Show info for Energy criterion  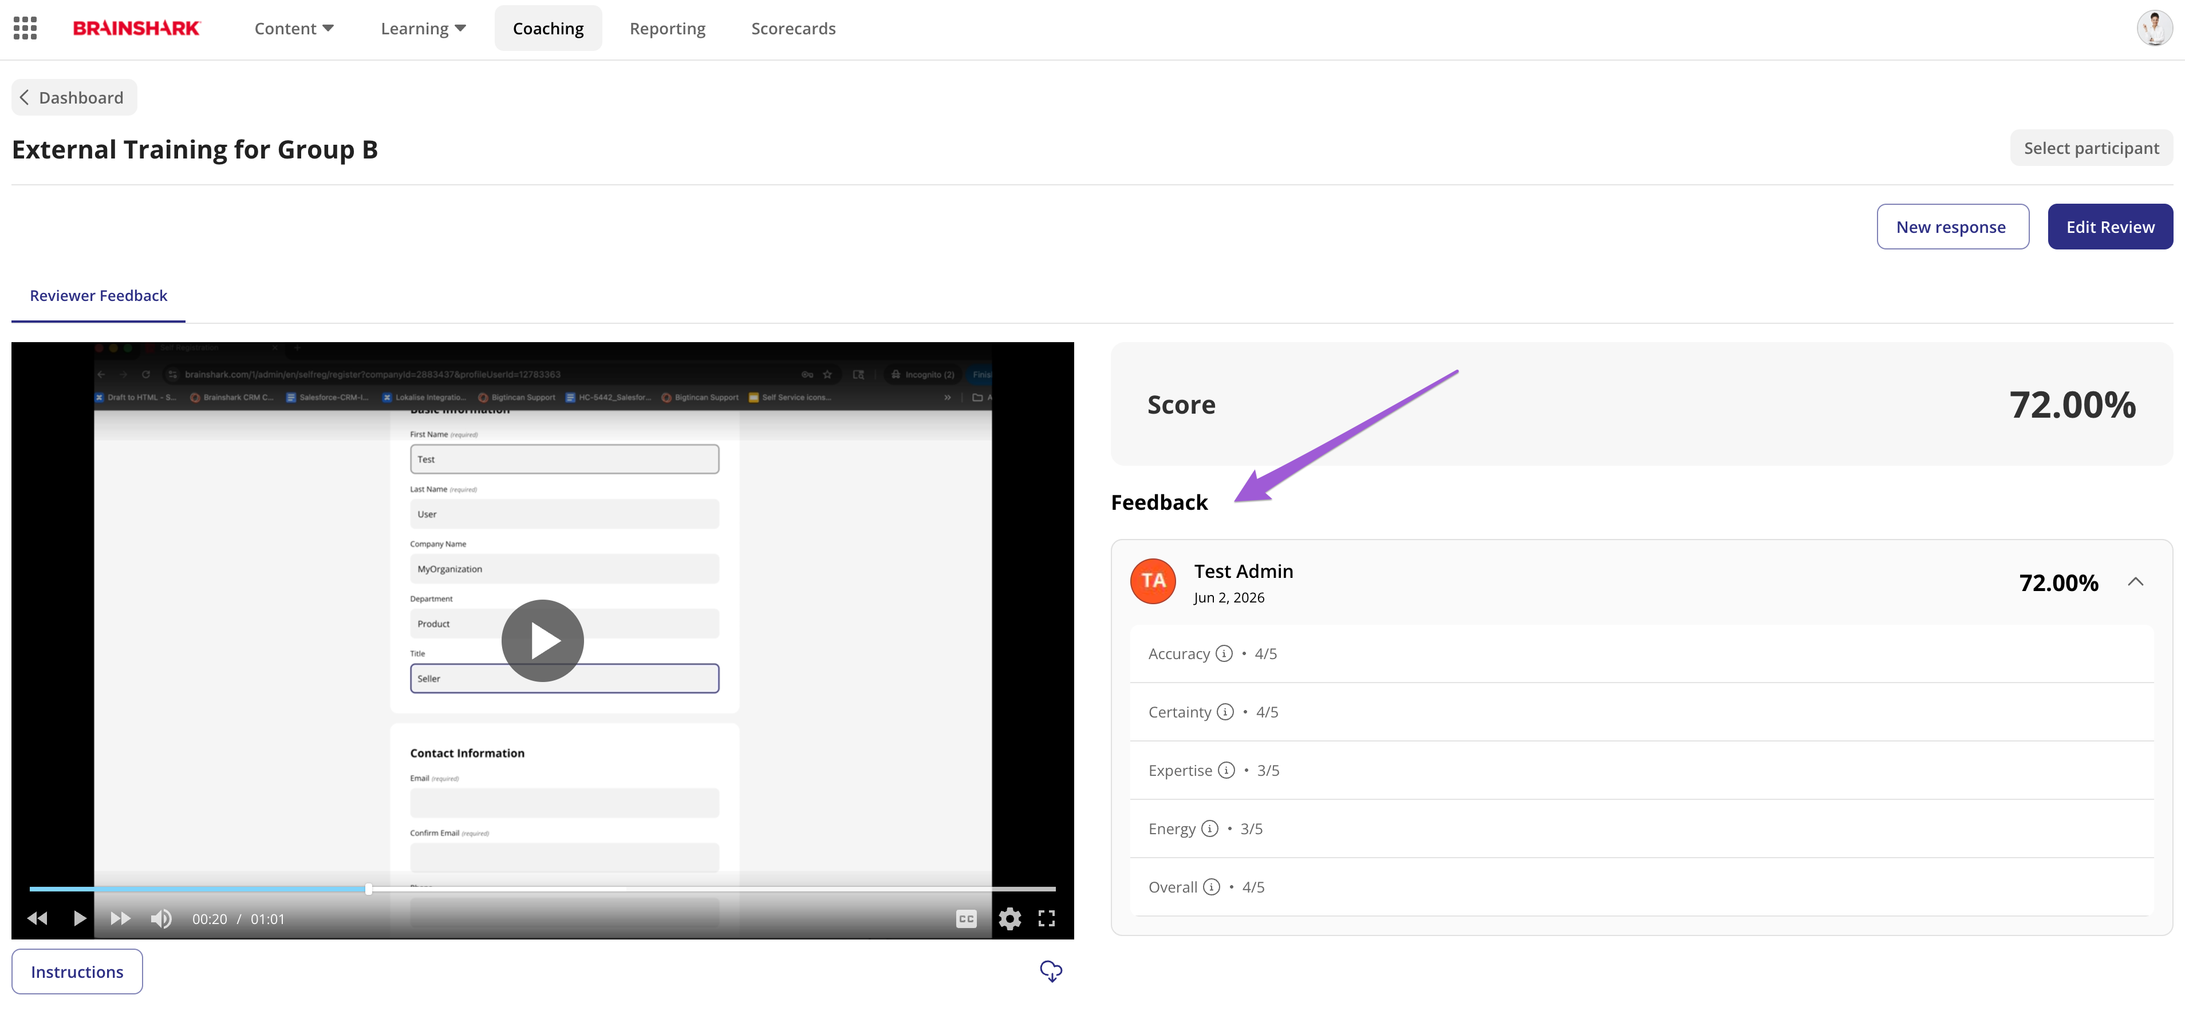pyautogui.click(x=1209, y=828)
